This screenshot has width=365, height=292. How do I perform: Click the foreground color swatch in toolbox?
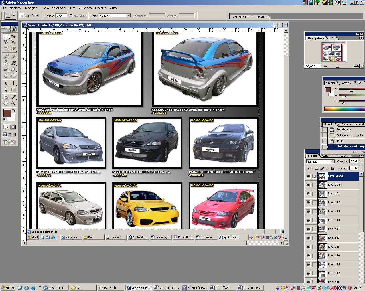pos(7,113)
